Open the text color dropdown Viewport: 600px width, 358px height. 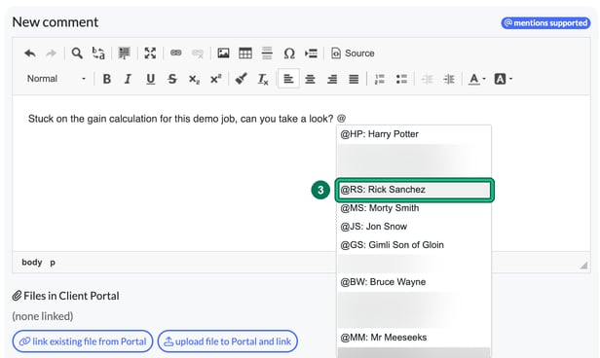click(477, 79)
